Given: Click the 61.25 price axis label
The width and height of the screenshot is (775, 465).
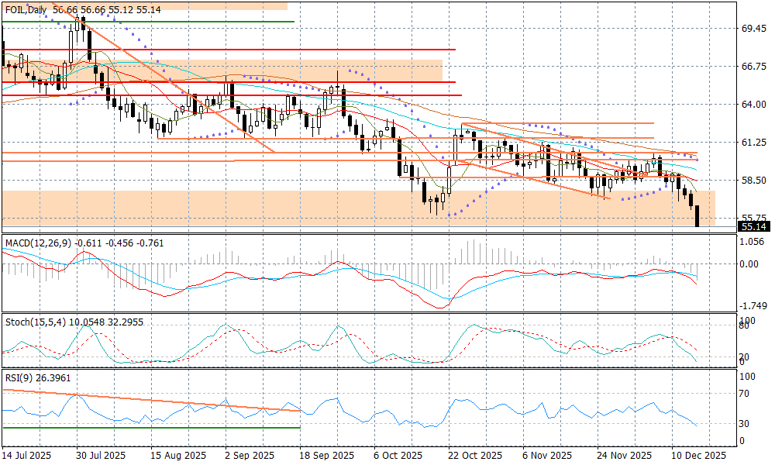Looking at the screenshot, I should coord(753,143).
